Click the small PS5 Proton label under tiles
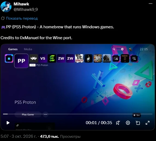 pyautogui.click(x=42, y=65)
